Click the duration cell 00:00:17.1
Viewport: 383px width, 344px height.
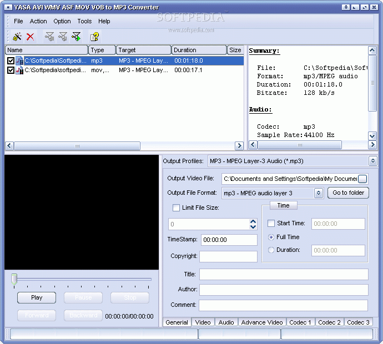(188, 70)
